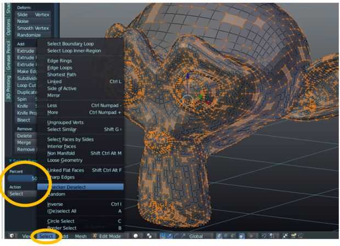The height and width of the screenshot is (246, 340).
Task: Click the OpenGL render image icon
Action: 294,236
